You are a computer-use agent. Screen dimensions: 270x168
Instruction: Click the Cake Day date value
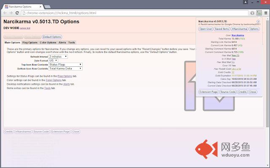pos(244,79)
